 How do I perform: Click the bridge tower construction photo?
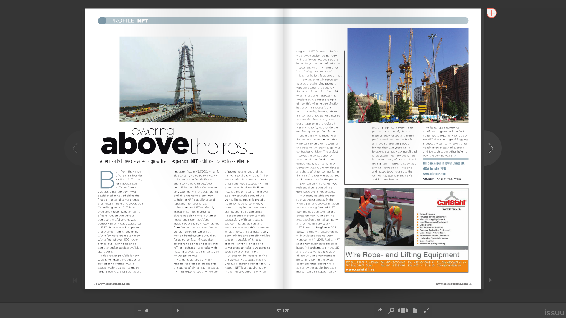coord(183,79)
